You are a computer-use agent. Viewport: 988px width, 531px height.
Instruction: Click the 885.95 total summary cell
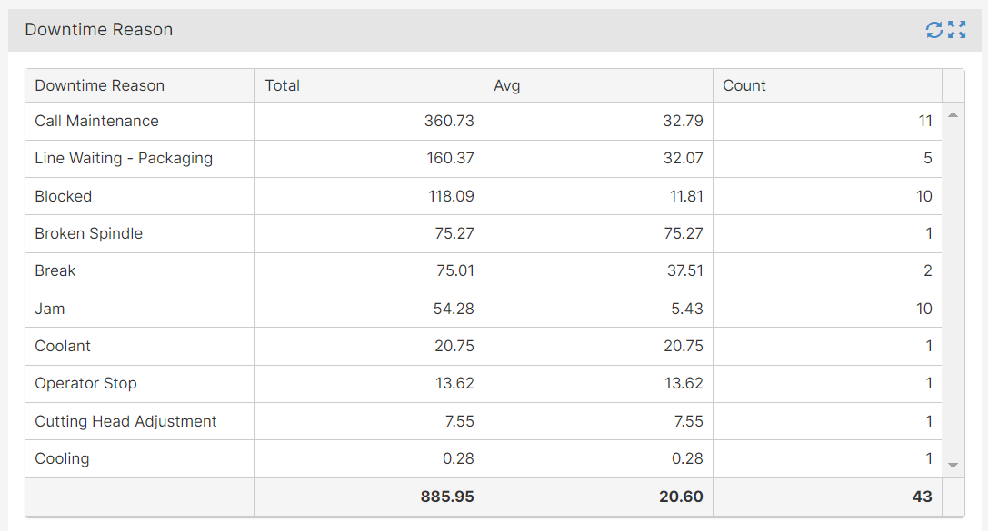coord(447,497)
